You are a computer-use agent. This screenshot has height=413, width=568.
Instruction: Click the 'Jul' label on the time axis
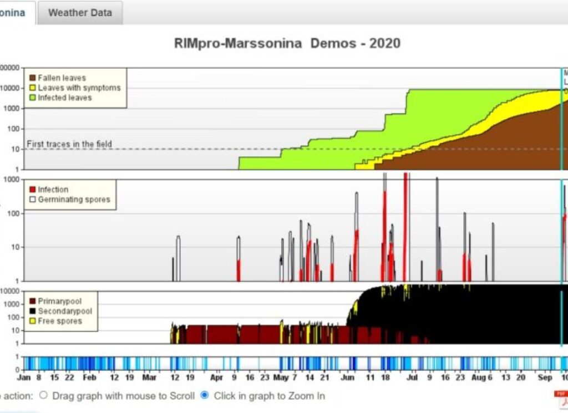tap(412, 378)
